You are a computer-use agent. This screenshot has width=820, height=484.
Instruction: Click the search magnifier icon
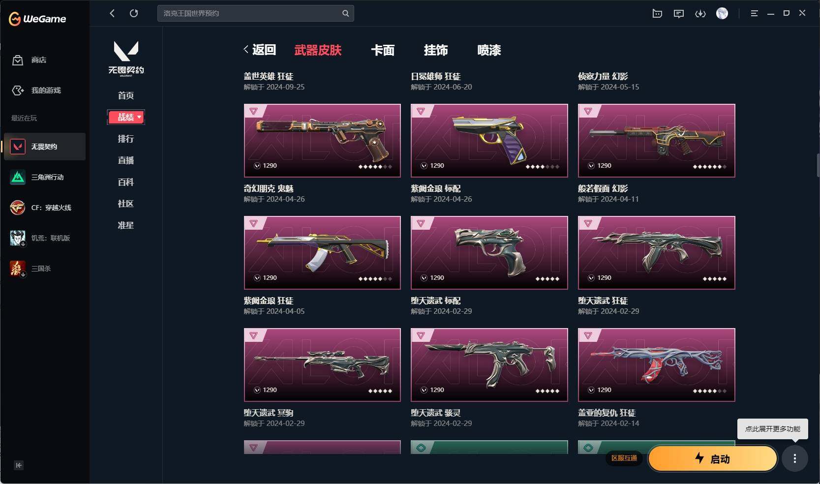click(x=345, y=13)
